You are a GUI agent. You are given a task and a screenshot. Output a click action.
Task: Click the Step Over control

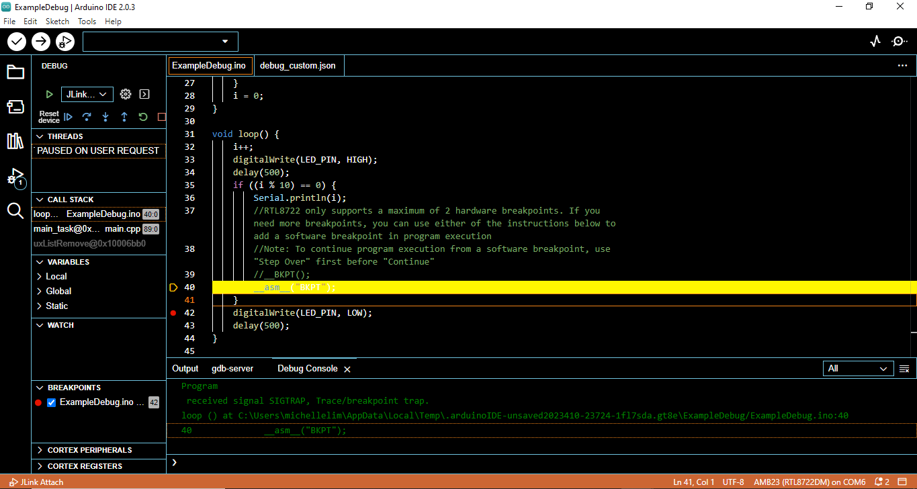click(x=87, y=117)
